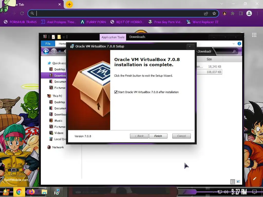Click the 9:27 AM taskbar clock
263x197 pixels.
239,192
